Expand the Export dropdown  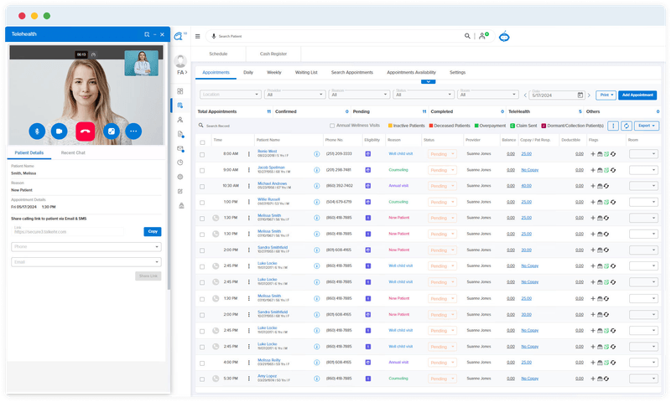click(x=647, y=126)
